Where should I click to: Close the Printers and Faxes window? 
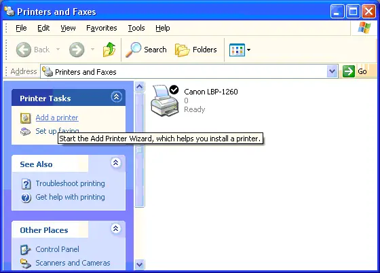pos(368,12)
